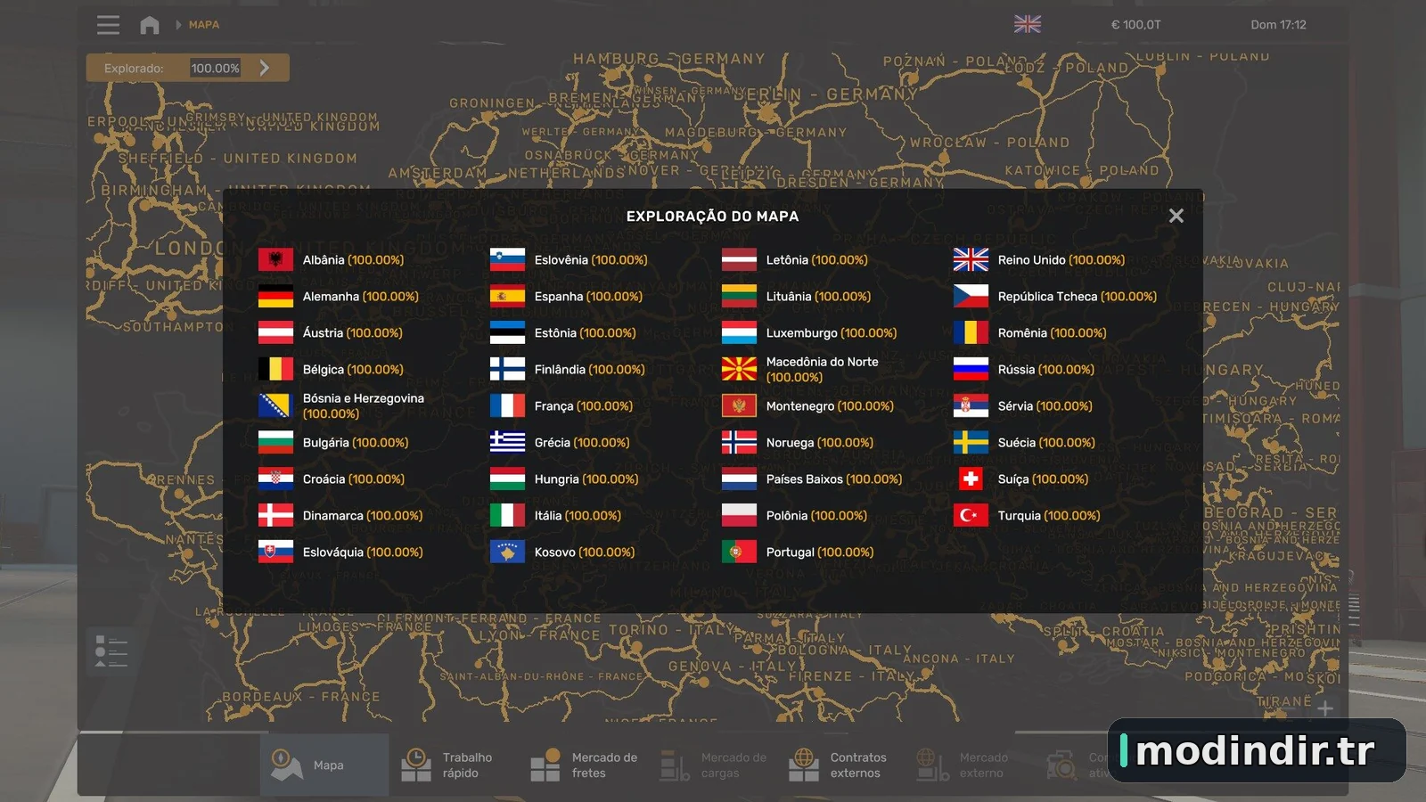Click the Switzerland flag icon
Screen dimensions: 1426x802
(x=971, y=479)
